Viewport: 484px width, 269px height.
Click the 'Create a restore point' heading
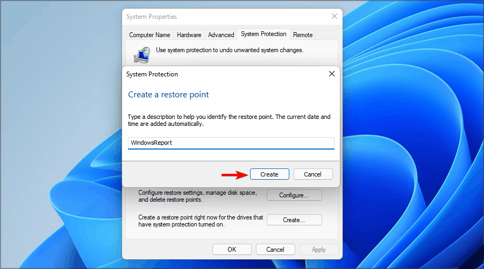point(168,95)
